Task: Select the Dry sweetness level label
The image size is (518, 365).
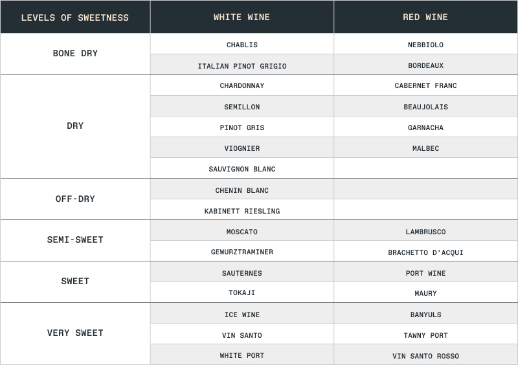Action: 75,126
